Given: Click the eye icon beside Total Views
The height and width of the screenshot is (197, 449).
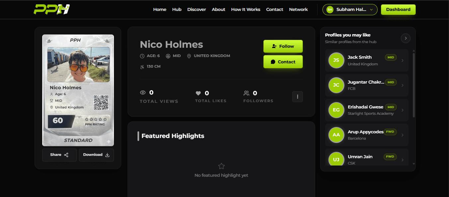Looking at the screenshot, I should tap(143, 93).
